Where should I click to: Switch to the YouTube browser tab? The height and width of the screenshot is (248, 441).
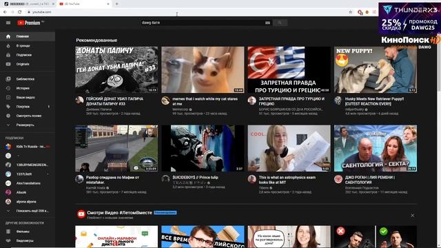[x=84, y=4]
